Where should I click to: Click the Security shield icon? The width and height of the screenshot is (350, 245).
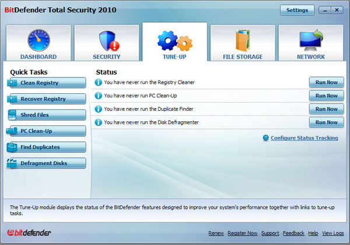(109, 41)
